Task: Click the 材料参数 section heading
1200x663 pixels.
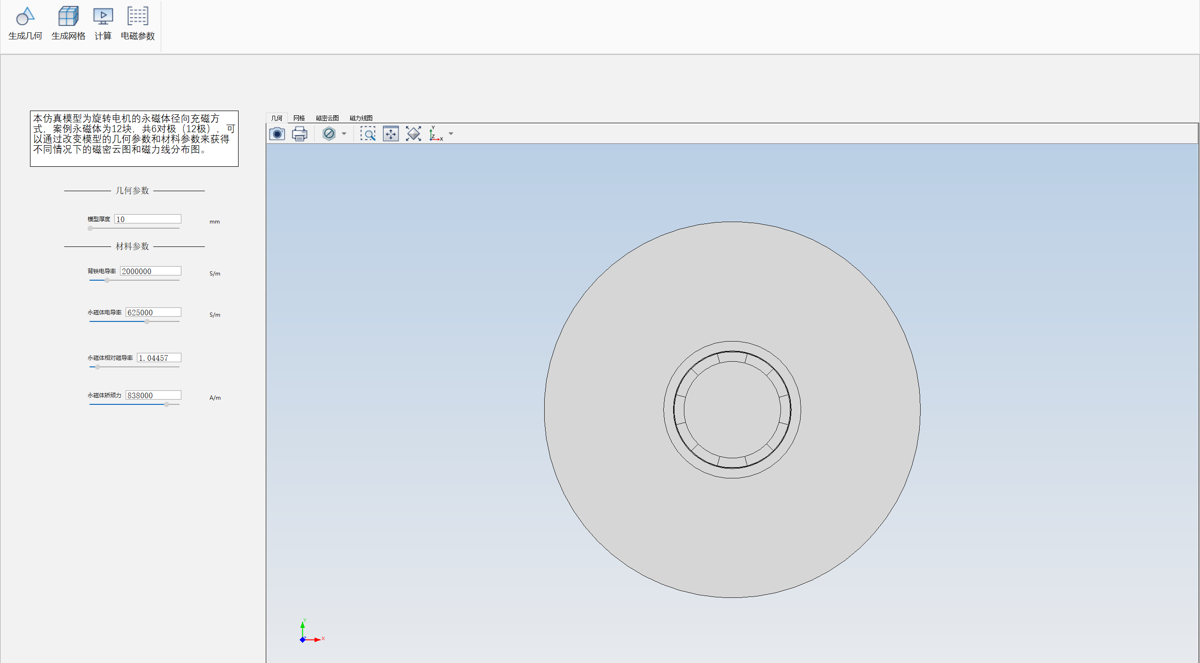Action: (x=132, y=246)
